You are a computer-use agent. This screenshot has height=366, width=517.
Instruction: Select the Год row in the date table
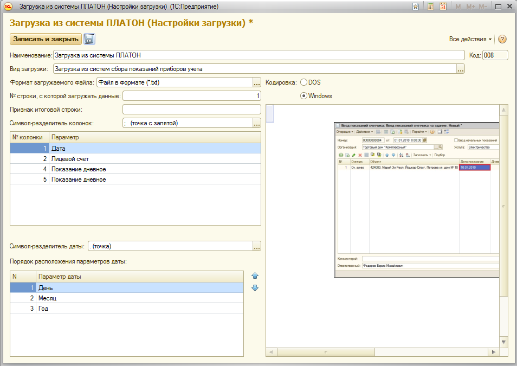coord(127,308)
